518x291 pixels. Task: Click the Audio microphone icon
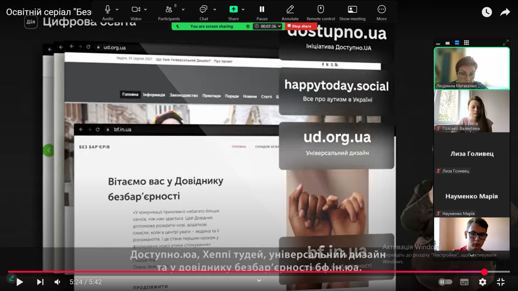click(x=107, y=9)
